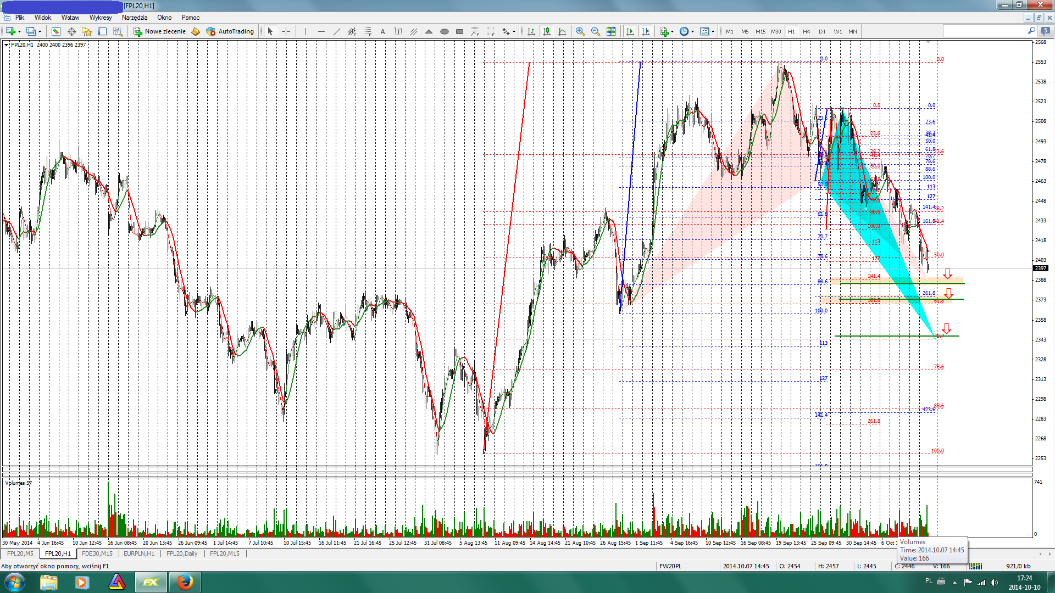1055x593 pixels.
Task: Open the Wykresy menu
Action: [100, 18]
